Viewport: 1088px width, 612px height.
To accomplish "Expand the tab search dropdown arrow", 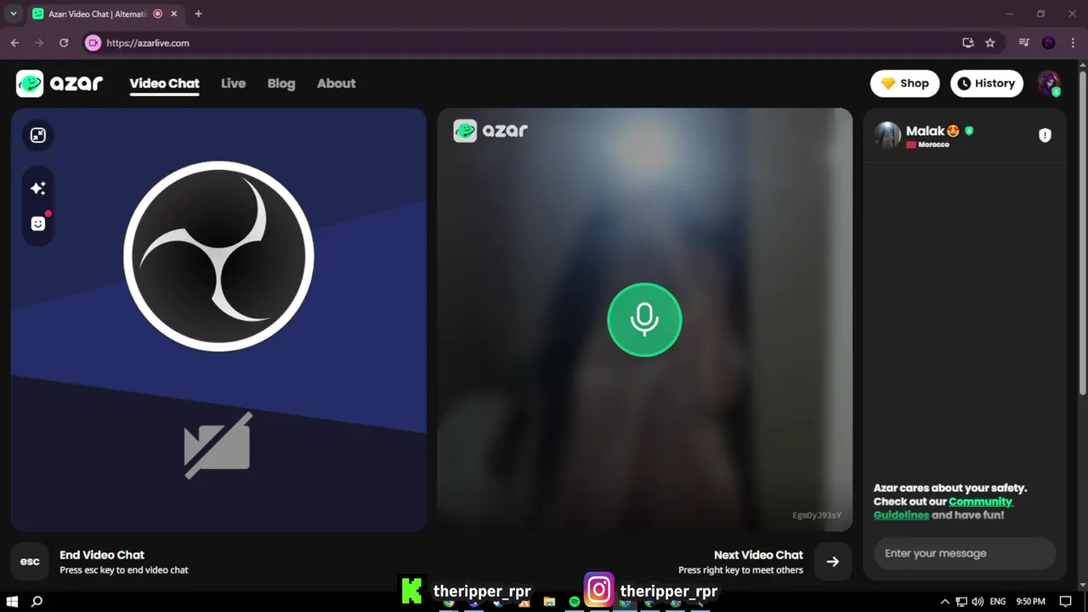I will (13, 14).
